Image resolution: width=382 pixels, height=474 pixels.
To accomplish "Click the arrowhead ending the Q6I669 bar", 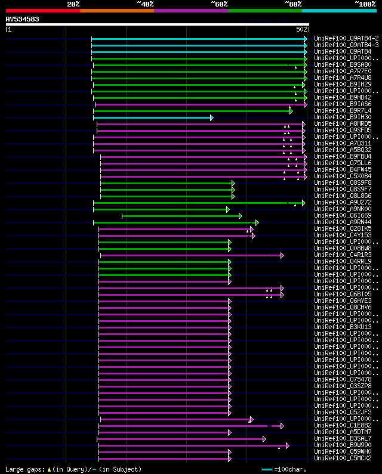I will 241,216.
